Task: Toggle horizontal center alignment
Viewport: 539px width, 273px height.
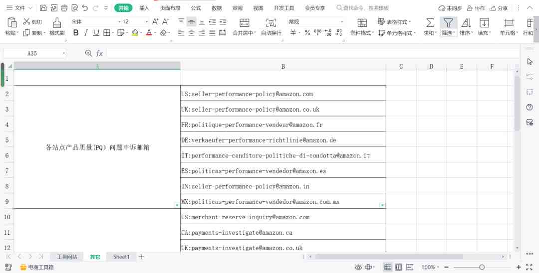Action: point(192,32)
